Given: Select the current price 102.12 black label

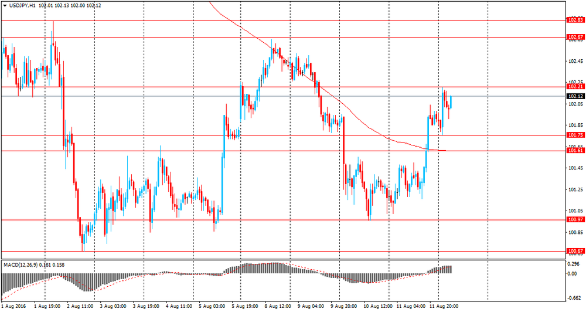Looking at the screenshot, I should (x=575, y=96).
